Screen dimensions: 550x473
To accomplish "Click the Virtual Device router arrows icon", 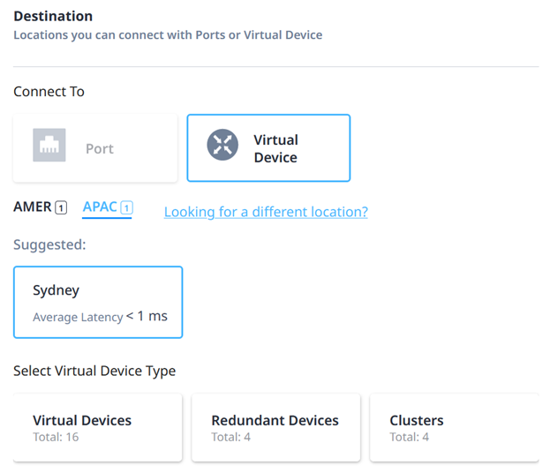I will 222,145.
